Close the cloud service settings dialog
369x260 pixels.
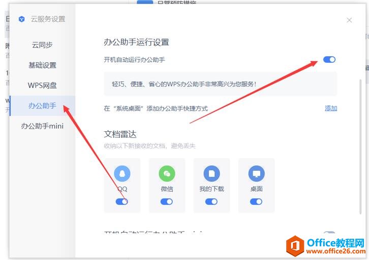pyautogui.click(x=349, y=20)
